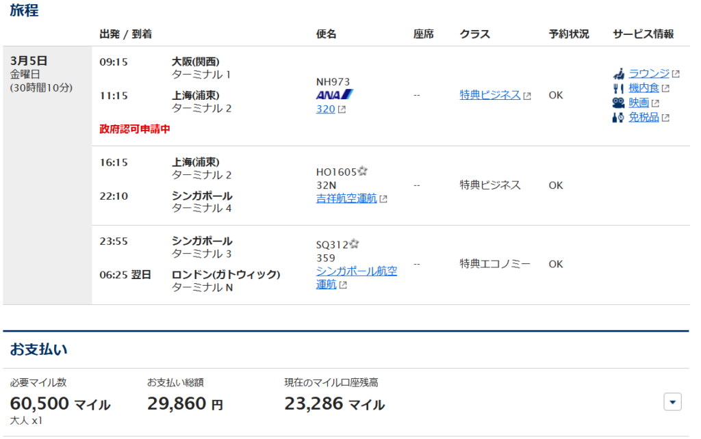This screenshot has height=439, width=701.
Task: Open the 特典ビジネス class link for NH973
Action: [489, 95]
